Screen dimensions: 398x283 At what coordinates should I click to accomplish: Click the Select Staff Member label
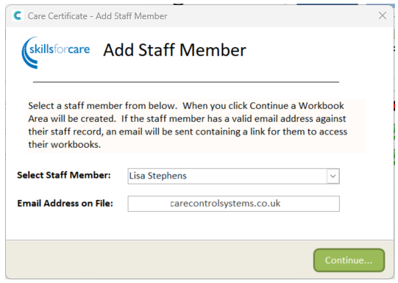coord(64,175)
